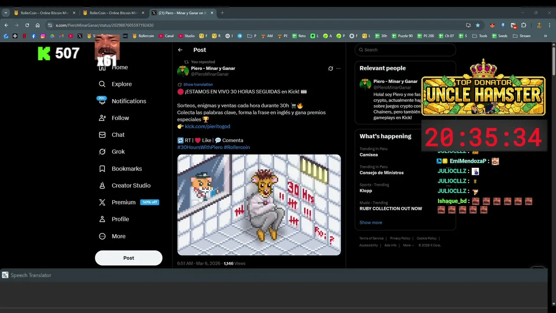Open the Follow section in sidebar
The width and height of the screenshot is (556, 313).
[x=114, y=118]
